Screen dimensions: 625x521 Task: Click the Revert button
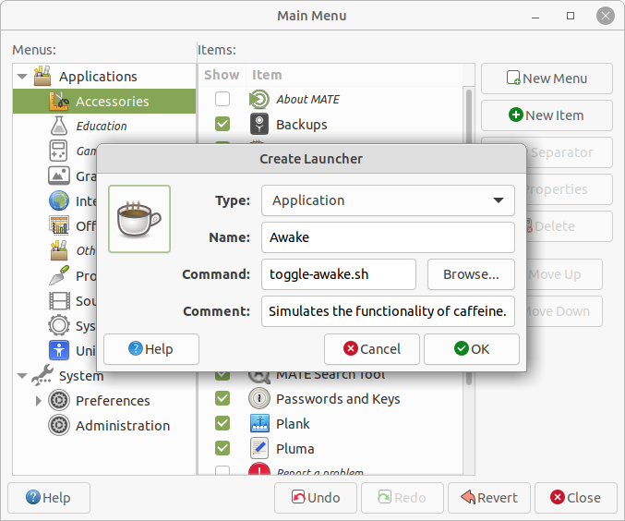[489, 498]
